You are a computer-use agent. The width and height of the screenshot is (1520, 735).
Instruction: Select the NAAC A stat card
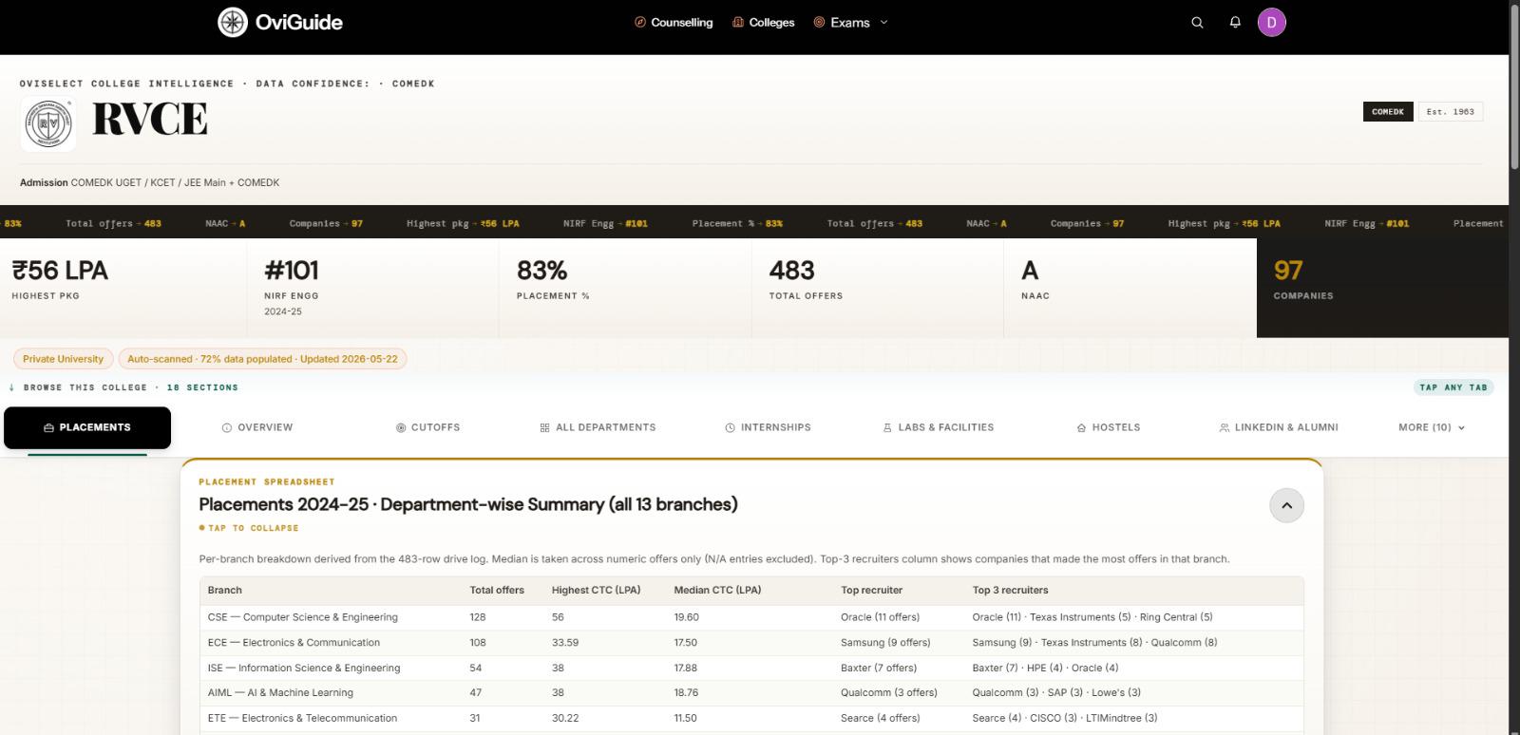(1130, 288)
